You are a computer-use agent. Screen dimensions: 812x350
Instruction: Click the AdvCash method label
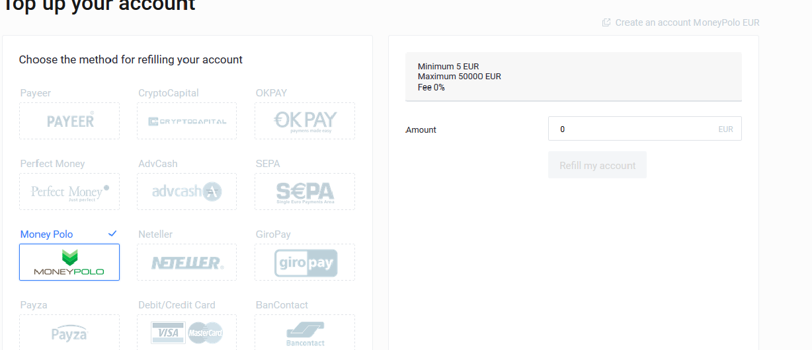tap(157, 164)
